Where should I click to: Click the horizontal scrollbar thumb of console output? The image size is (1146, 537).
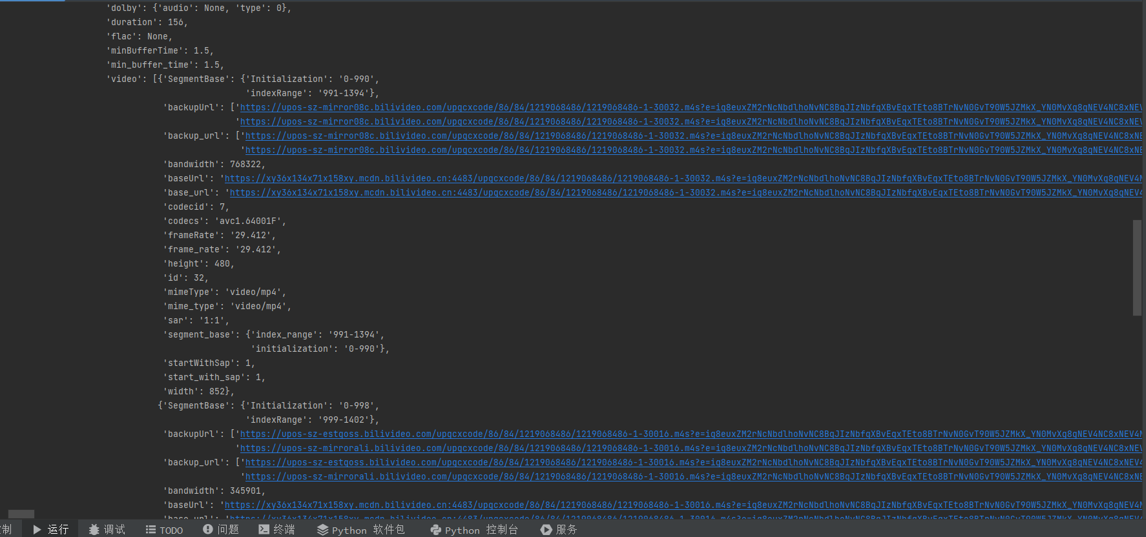[21, 514]
